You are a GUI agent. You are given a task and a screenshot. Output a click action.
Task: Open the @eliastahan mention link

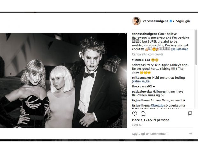click(x=180, y=49)
